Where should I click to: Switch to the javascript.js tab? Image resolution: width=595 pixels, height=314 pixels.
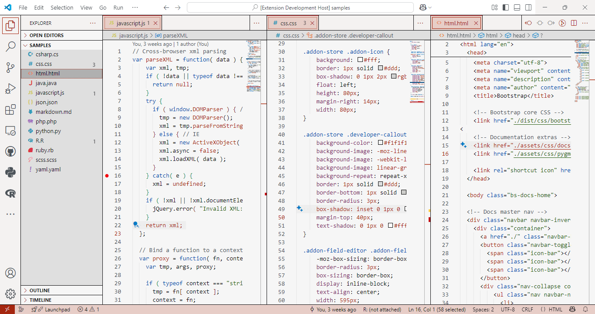click(132, 23)
